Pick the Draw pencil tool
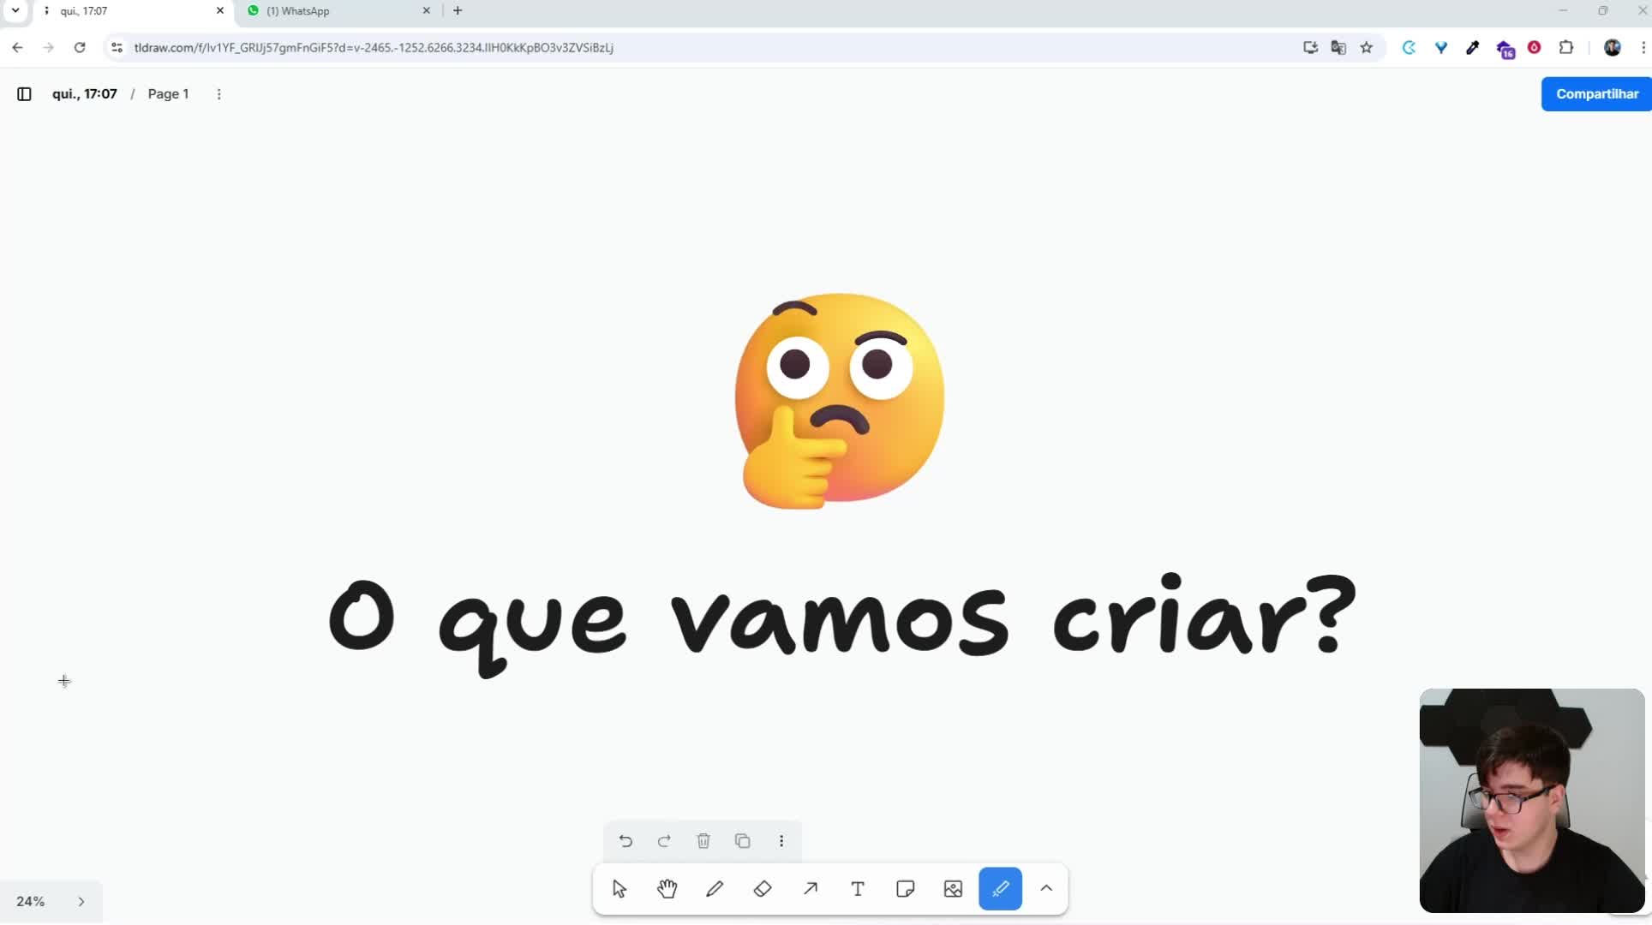Image resolution: width=1652 pixels, height=925 pixels. (x=715, y=889)
